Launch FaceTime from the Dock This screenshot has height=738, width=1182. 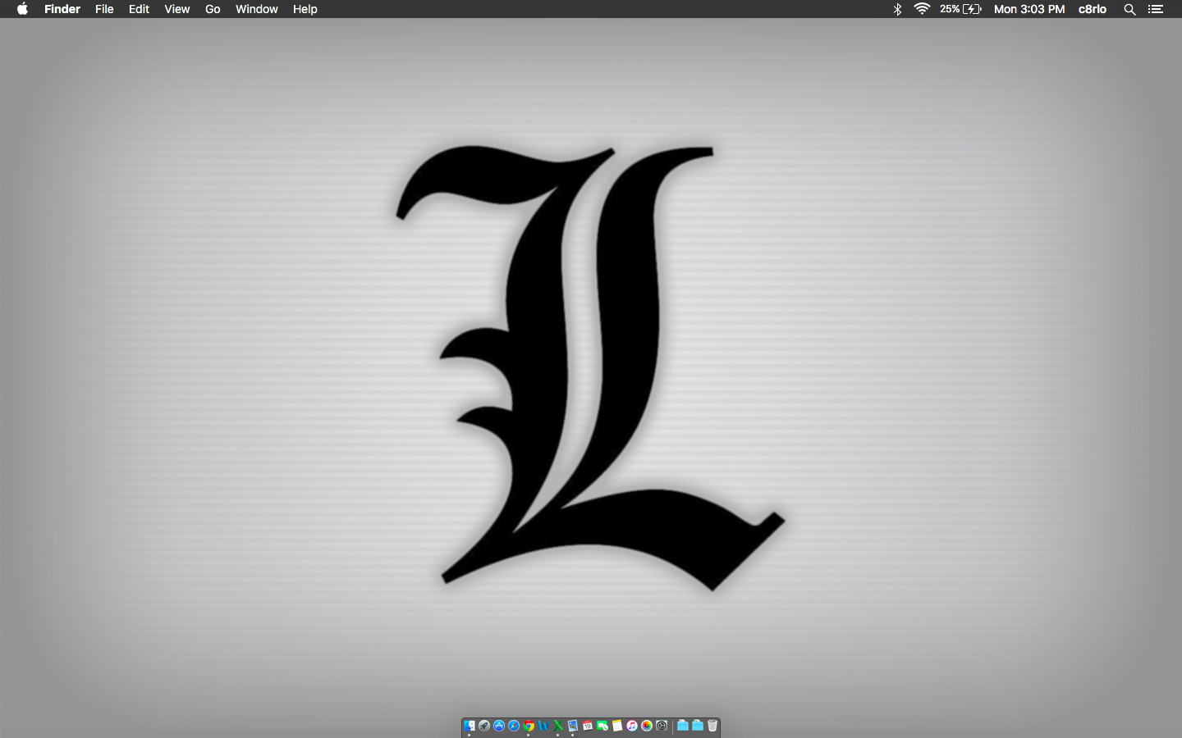(x=602, y=726)
